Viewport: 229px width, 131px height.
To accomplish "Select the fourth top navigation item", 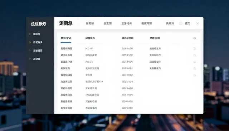I will [147, 23].
